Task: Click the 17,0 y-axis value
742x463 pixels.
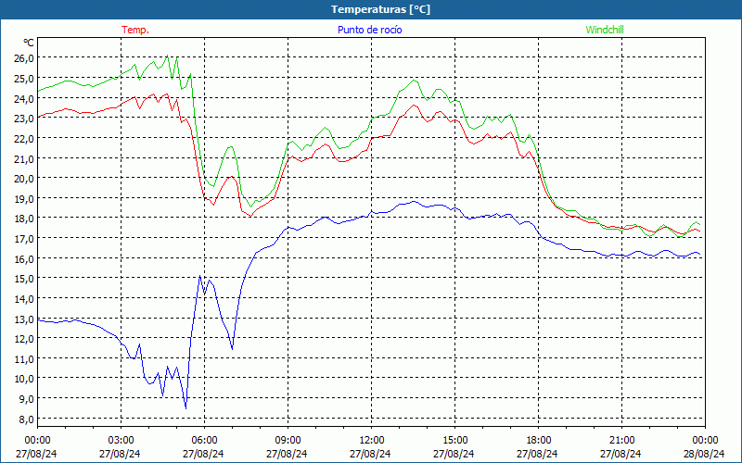Action: tap(25, 239)
